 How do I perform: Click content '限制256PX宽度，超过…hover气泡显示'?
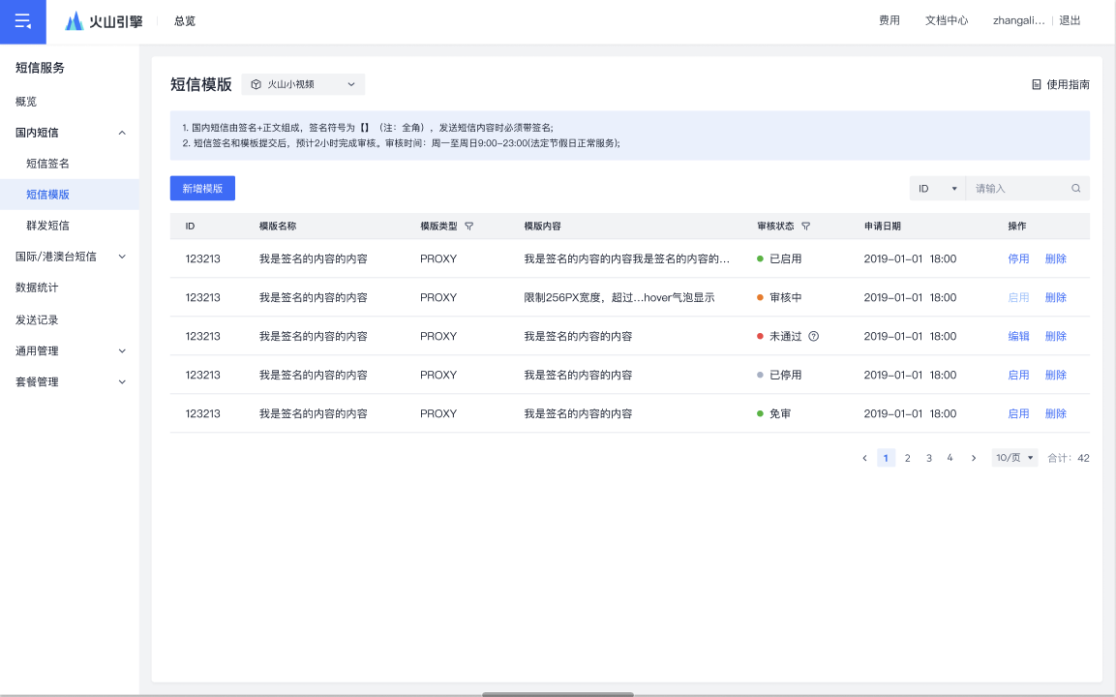pos(619,297)
